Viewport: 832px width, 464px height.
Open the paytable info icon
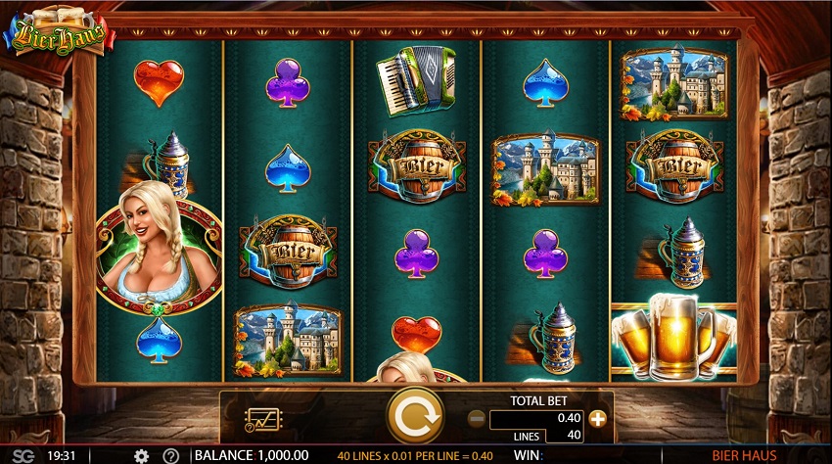[x=263, y=420]
